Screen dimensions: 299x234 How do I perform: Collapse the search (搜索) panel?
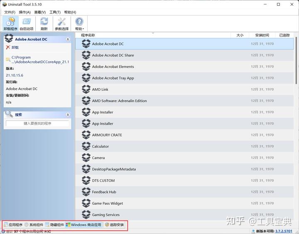pyautogui.click(x=68, y=115)
